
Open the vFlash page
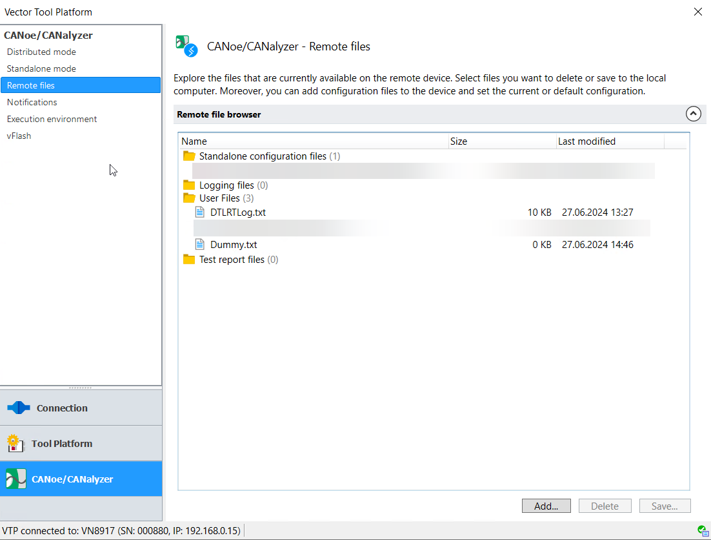pos(19,136)
